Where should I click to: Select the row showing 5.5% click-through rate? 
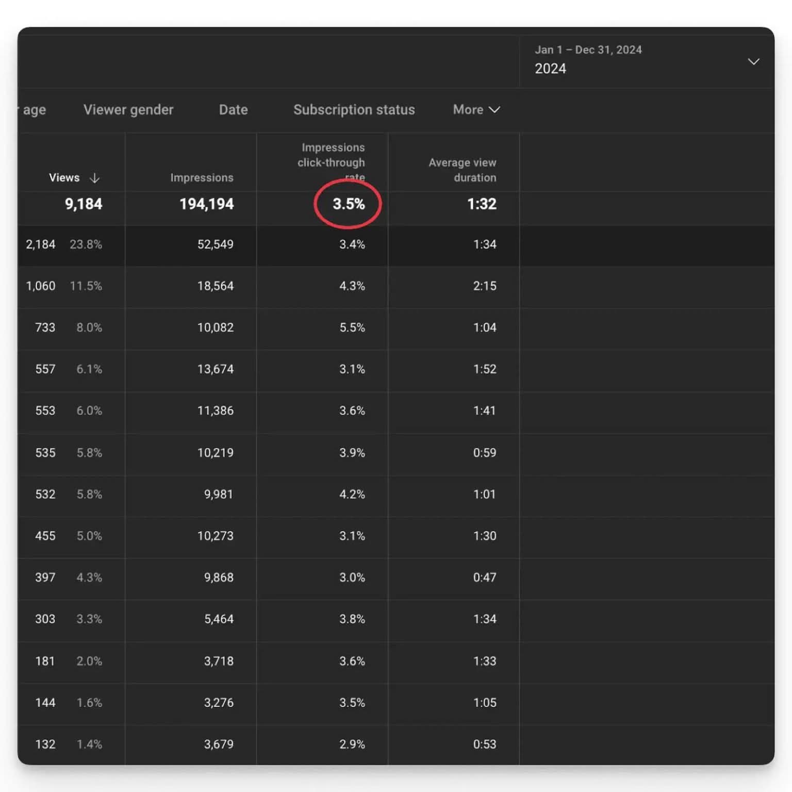352,328
